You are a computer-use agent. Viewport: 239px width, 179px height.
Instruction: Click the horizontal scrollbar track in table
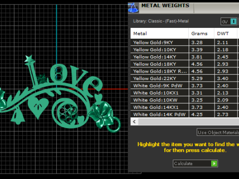tap(189, 122)
